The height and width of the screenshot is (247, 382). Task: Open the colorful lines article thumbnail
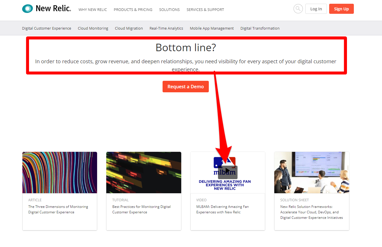60,173
